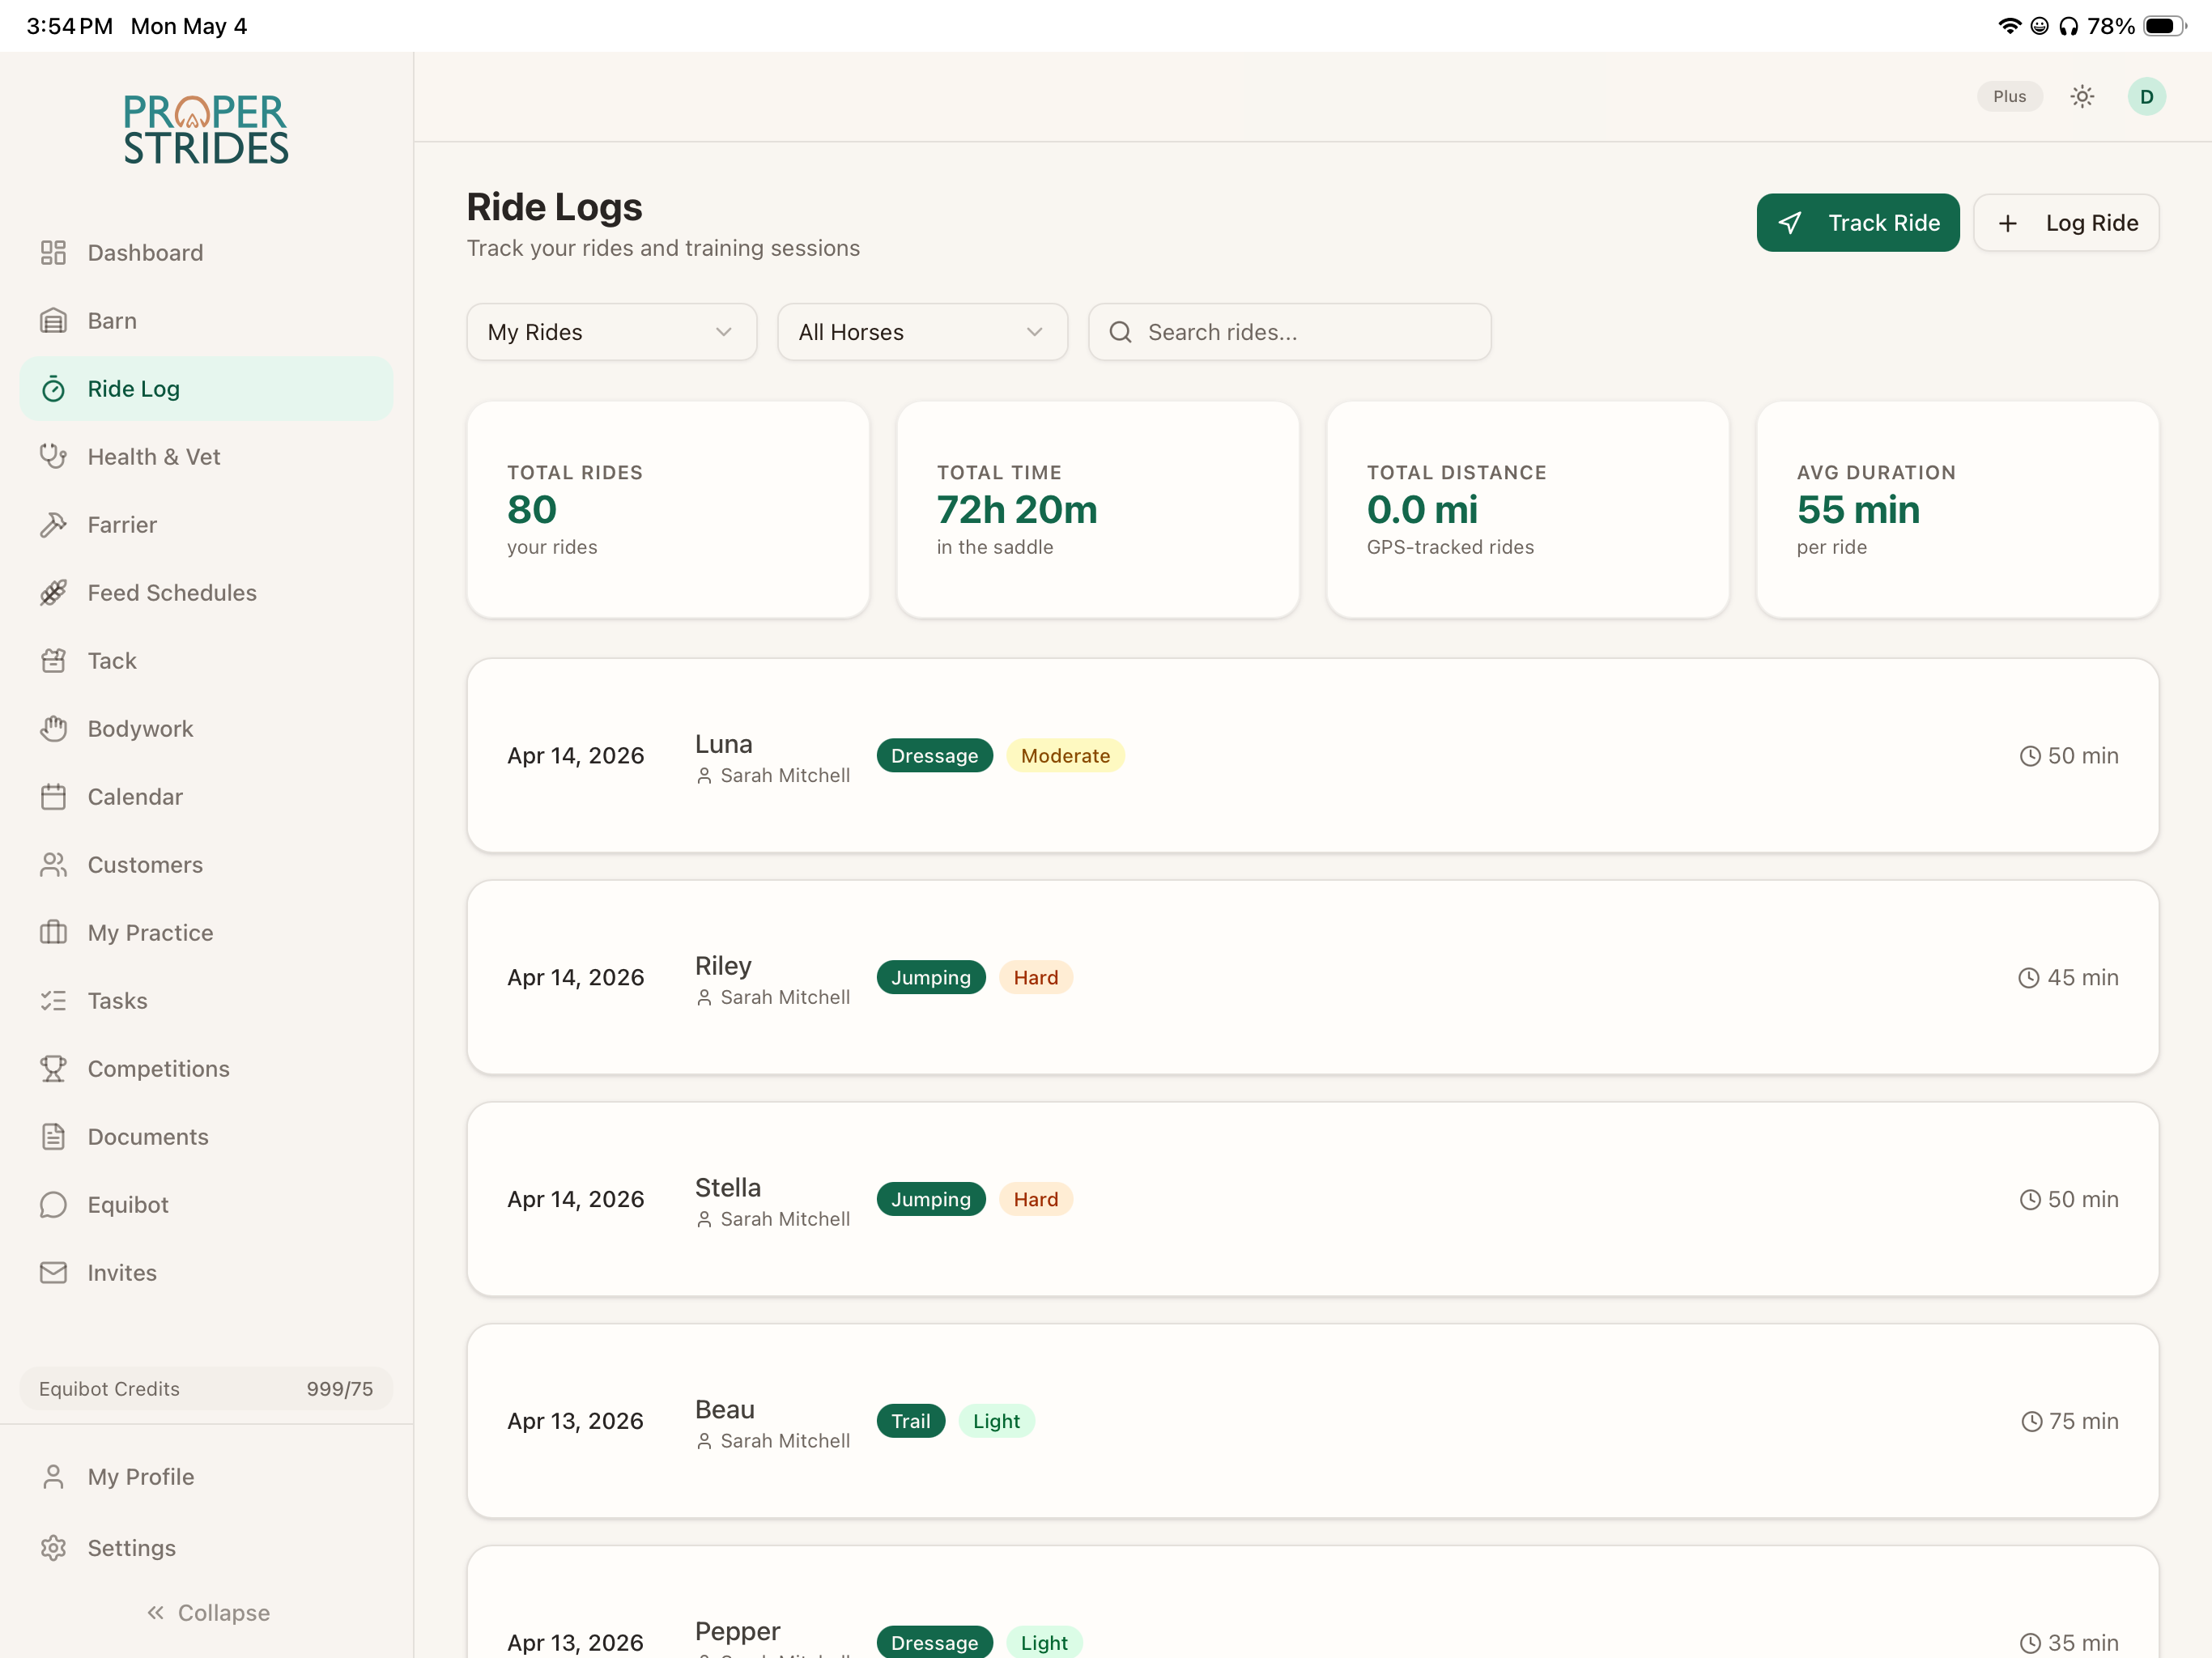Click the Settings gear icon

[x=53, y=1547]
